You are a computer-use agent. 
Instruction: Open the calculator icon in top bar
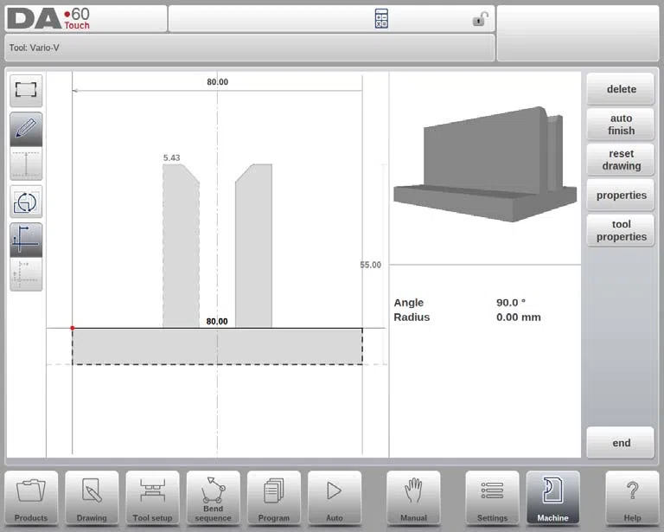pos(381,19)
